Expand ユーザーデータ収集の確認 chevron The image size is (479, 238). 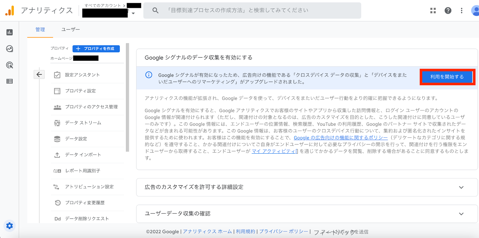click(461, 214)
